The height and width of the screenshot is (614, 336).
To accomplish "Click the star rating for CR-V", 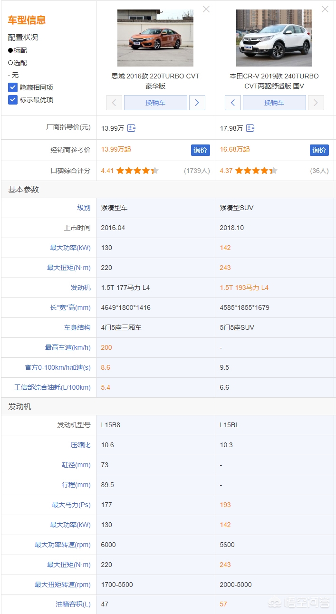I will (x=256, y=171).
